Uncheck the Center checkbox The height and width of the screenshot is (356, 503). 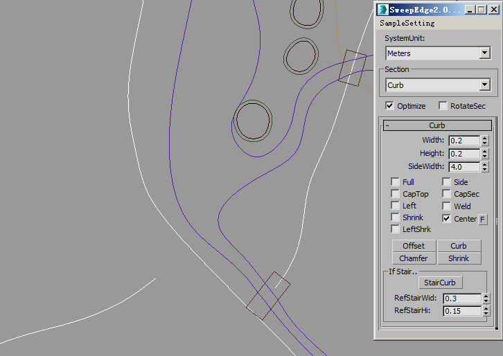[446, 219]
